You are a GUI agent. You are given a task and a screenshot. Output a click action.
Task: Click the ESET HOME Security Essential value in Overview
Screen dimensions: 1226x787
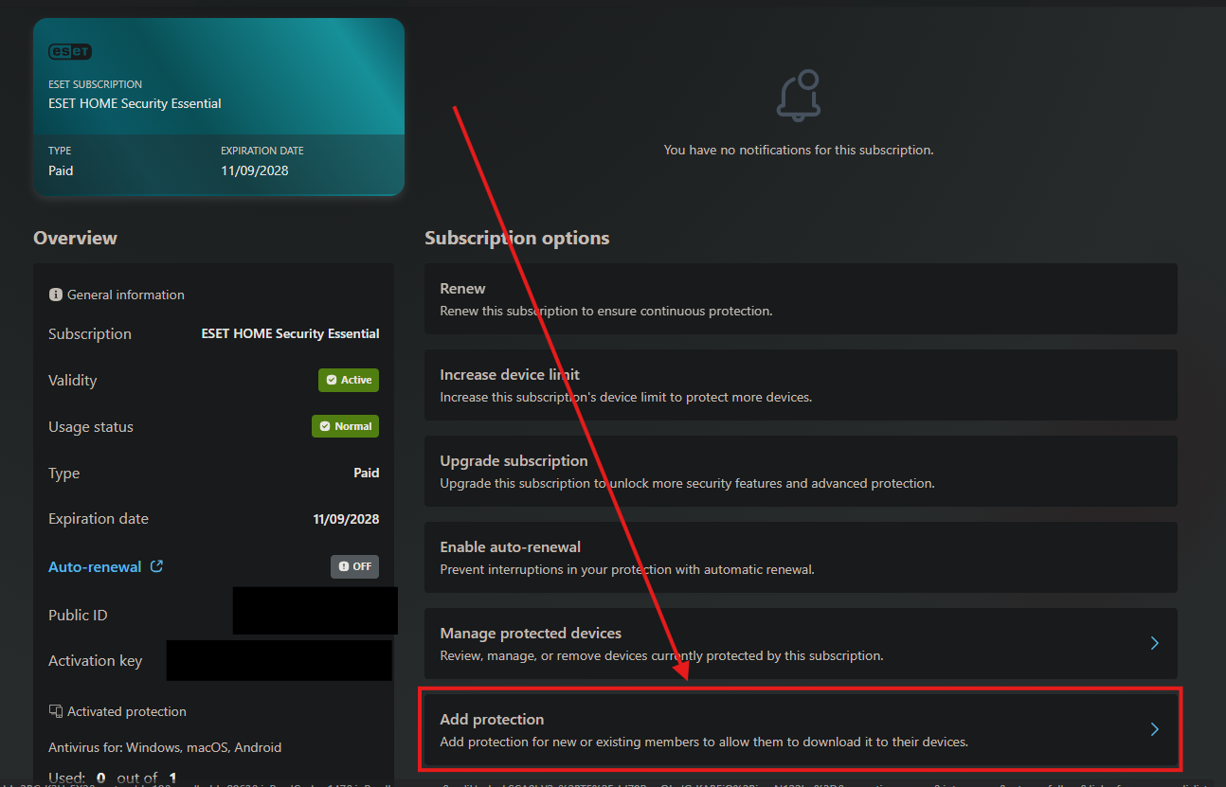coord(290,333)
